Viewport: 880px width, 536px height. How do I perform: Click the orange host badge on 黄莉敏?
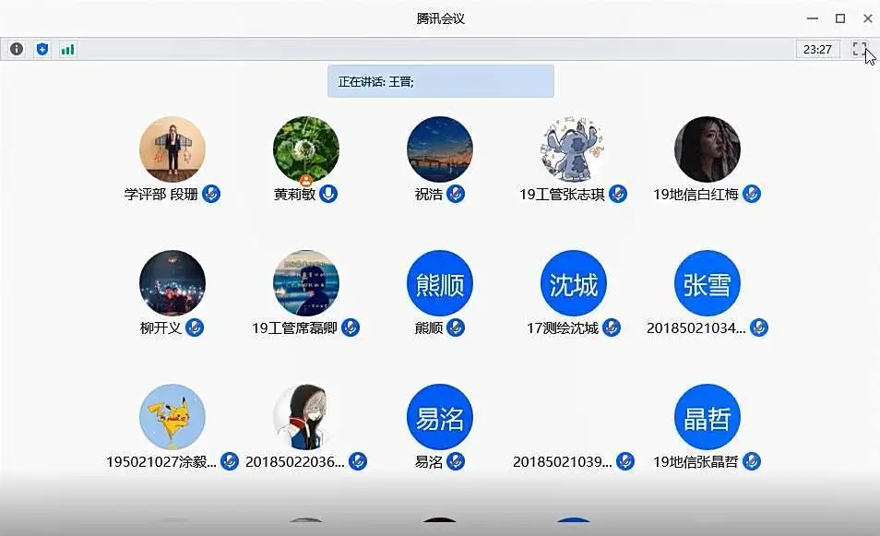306,181
